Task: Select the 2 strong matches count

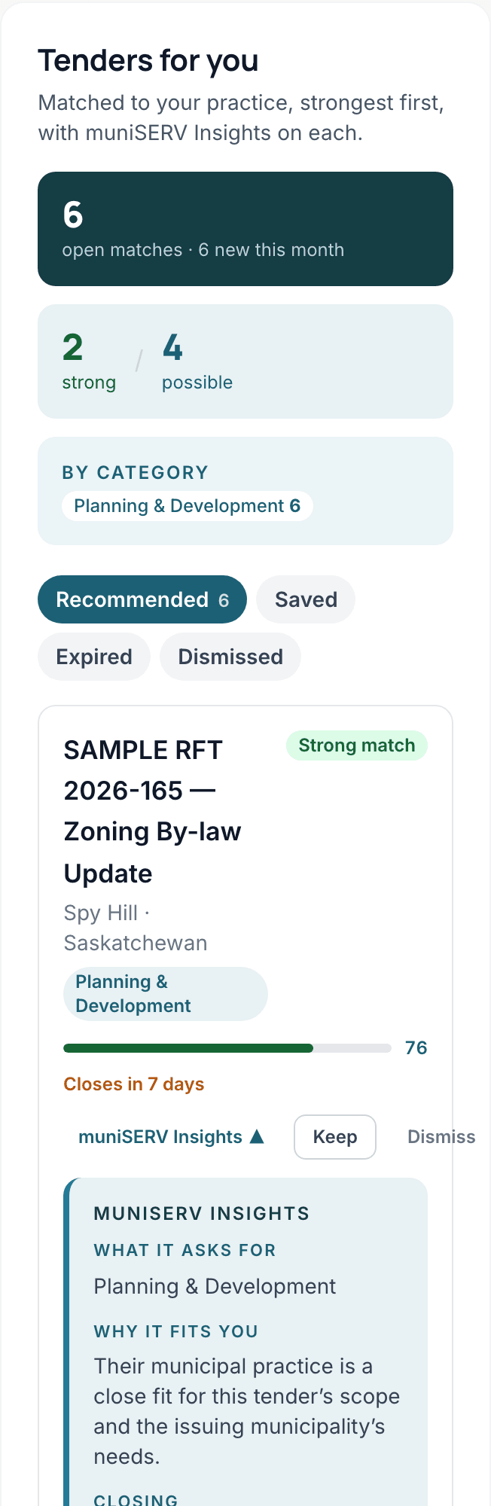Action: point(89,361)
